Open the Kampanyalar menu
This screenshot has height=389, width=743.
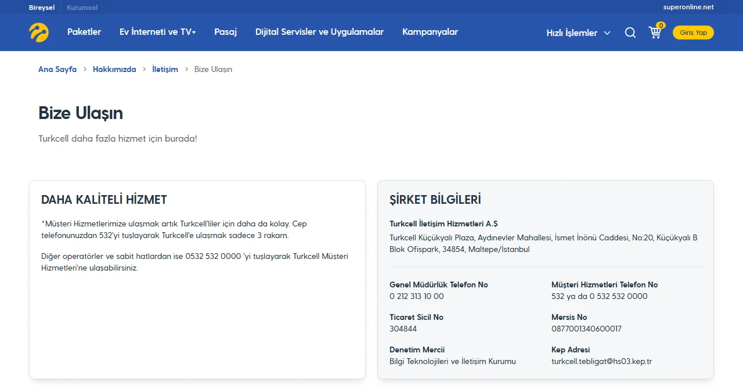click(x=430, y=32)
